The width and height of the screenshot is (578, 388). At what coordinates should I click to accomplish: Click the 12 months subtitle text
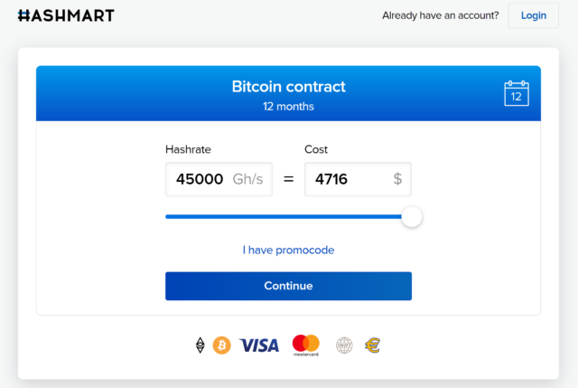(x=288, y=107)
